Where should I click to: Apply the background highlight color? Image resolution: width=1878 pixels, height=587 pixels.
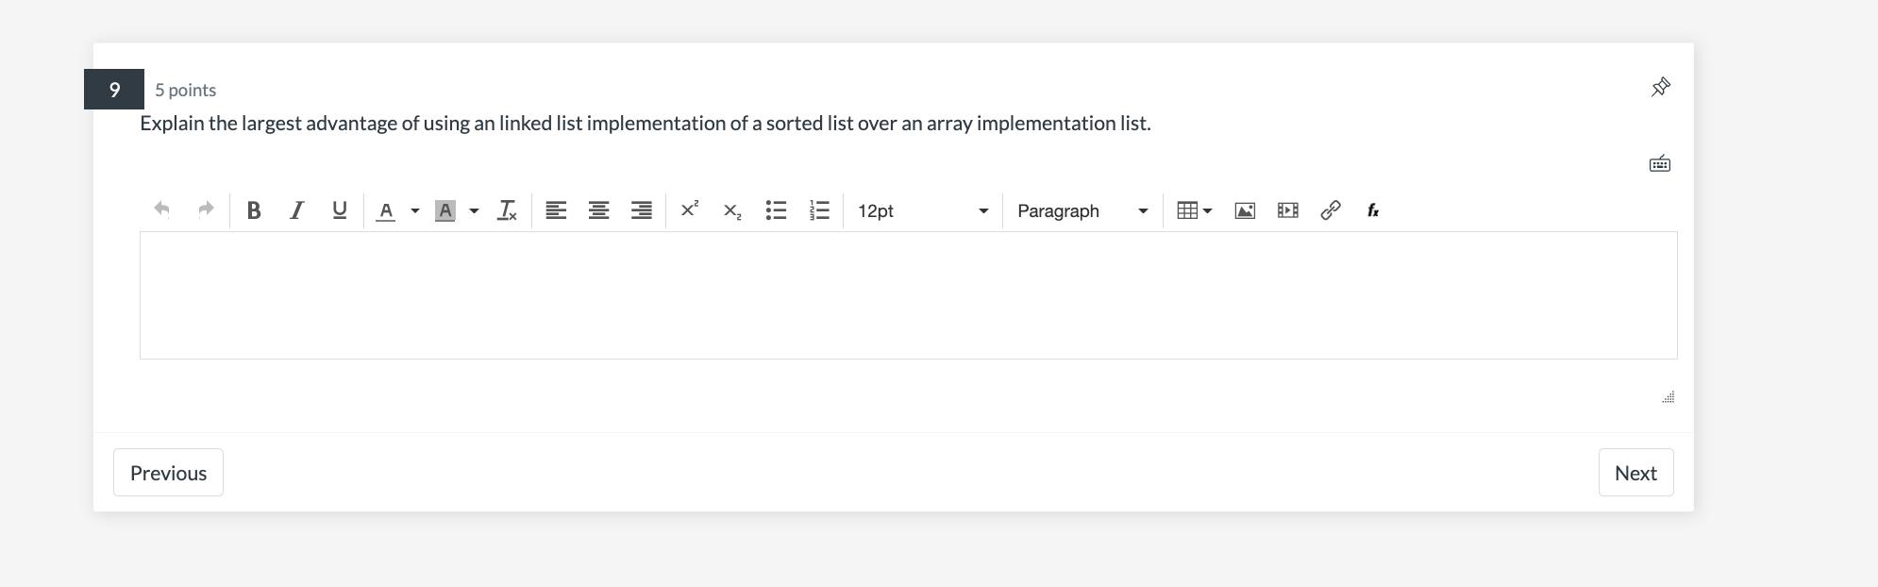tap(445, 210)
